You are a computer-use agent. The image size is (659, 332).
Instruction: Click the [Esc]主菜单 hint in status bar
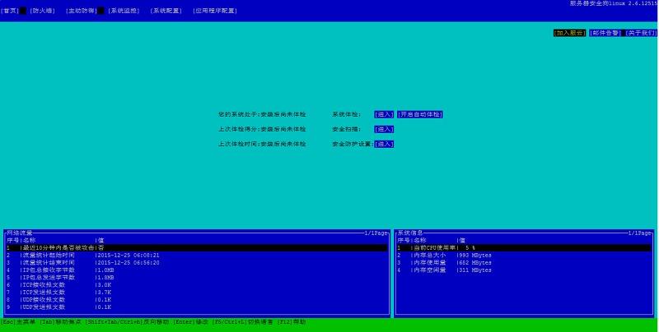point(18,322)
